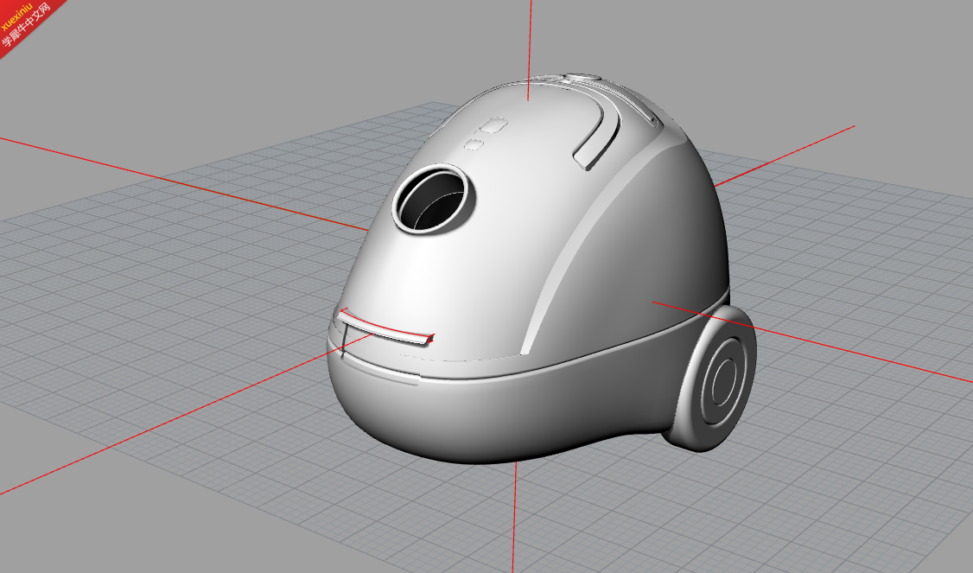This screenshot has height=573, width=973.
Task: Select the rounded rectangular button above the inlet
Action: [494, 124]
